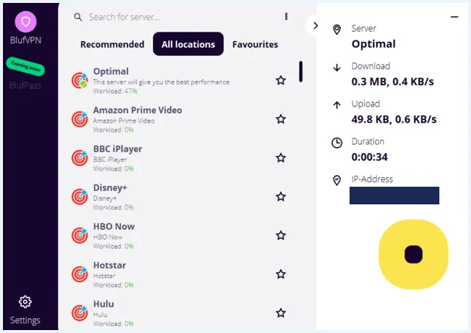Click Optimal's best performance description

point(162,82)
